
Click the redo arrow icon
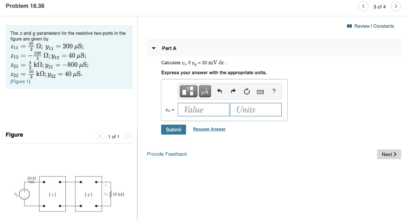(x=233, y=91)
